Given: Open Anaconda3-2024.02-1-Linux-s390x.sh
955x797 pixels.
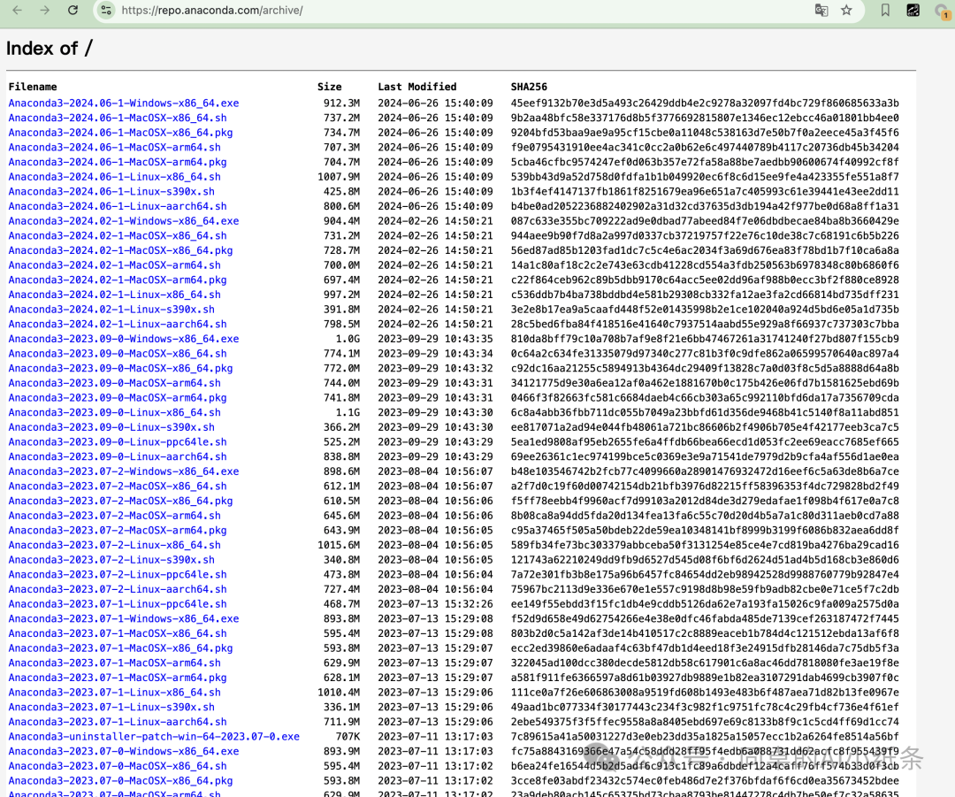Looking at the screenshot, I should pyautogui.click(x=111, y=309).
